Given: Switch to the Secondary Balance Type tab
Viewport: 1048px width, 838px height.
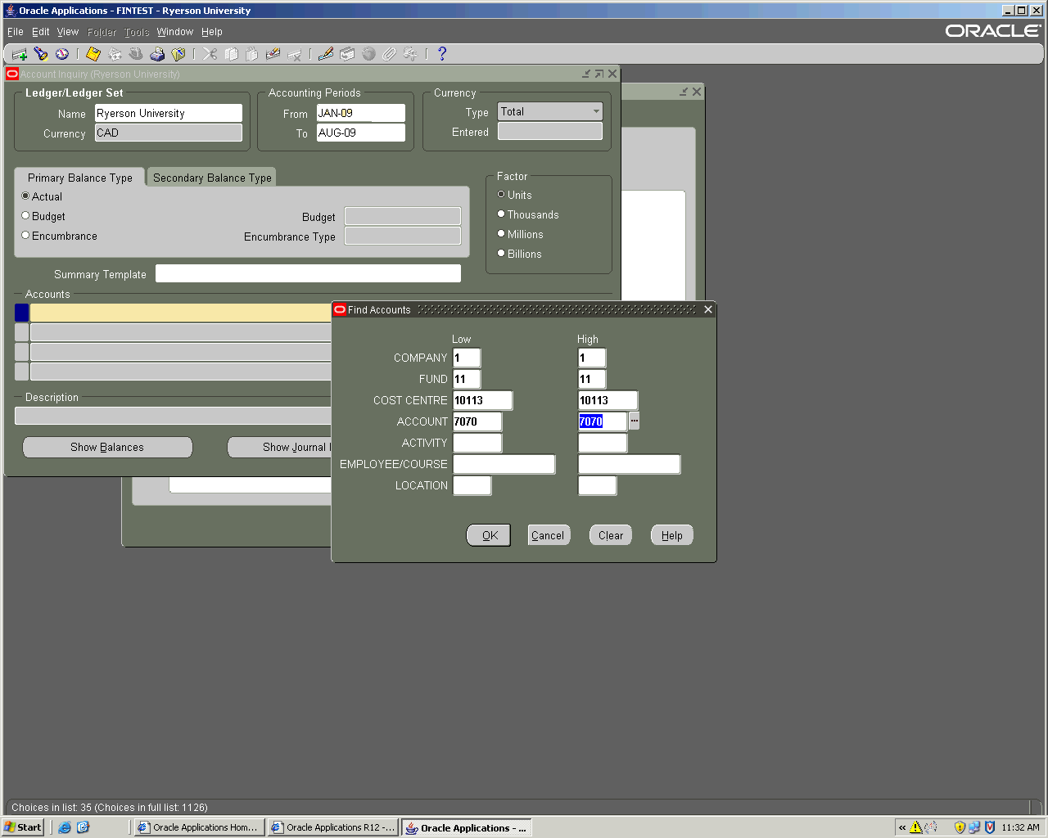Looking at the screenshot, I should point(212,178).
